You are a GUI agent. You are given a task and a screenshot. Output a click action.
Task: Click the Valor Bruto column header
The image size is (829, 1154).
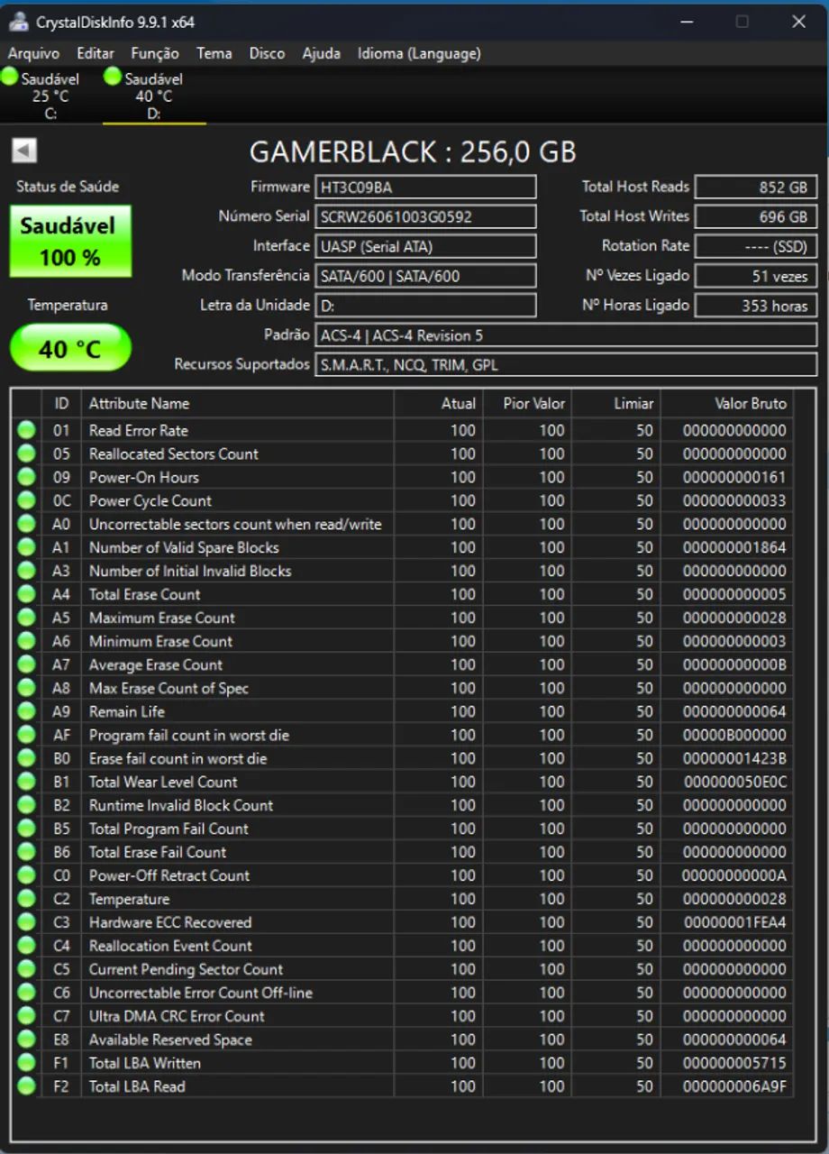(x=727, y=403)
